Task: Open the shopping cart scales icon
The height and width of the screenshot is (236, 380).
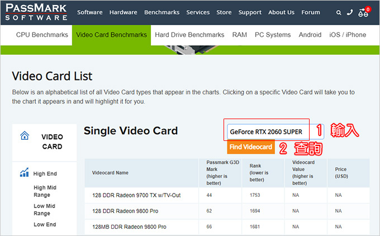Action: pos(363,13)
